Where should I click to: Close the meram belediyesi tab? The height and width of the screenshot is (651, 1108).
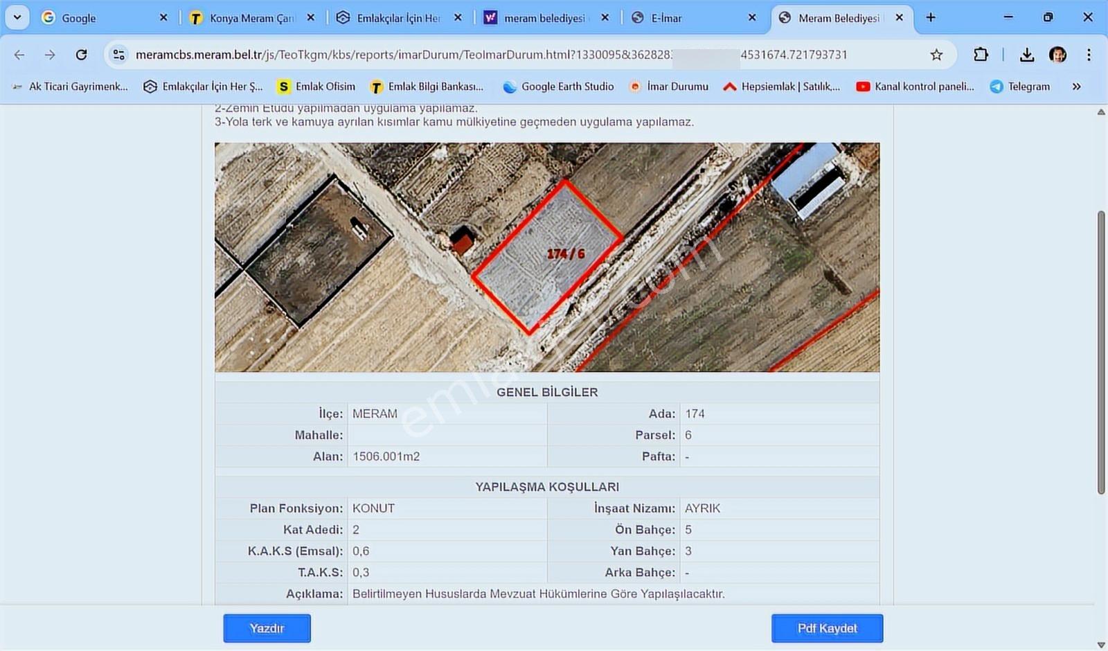click(x=605, y=18)
